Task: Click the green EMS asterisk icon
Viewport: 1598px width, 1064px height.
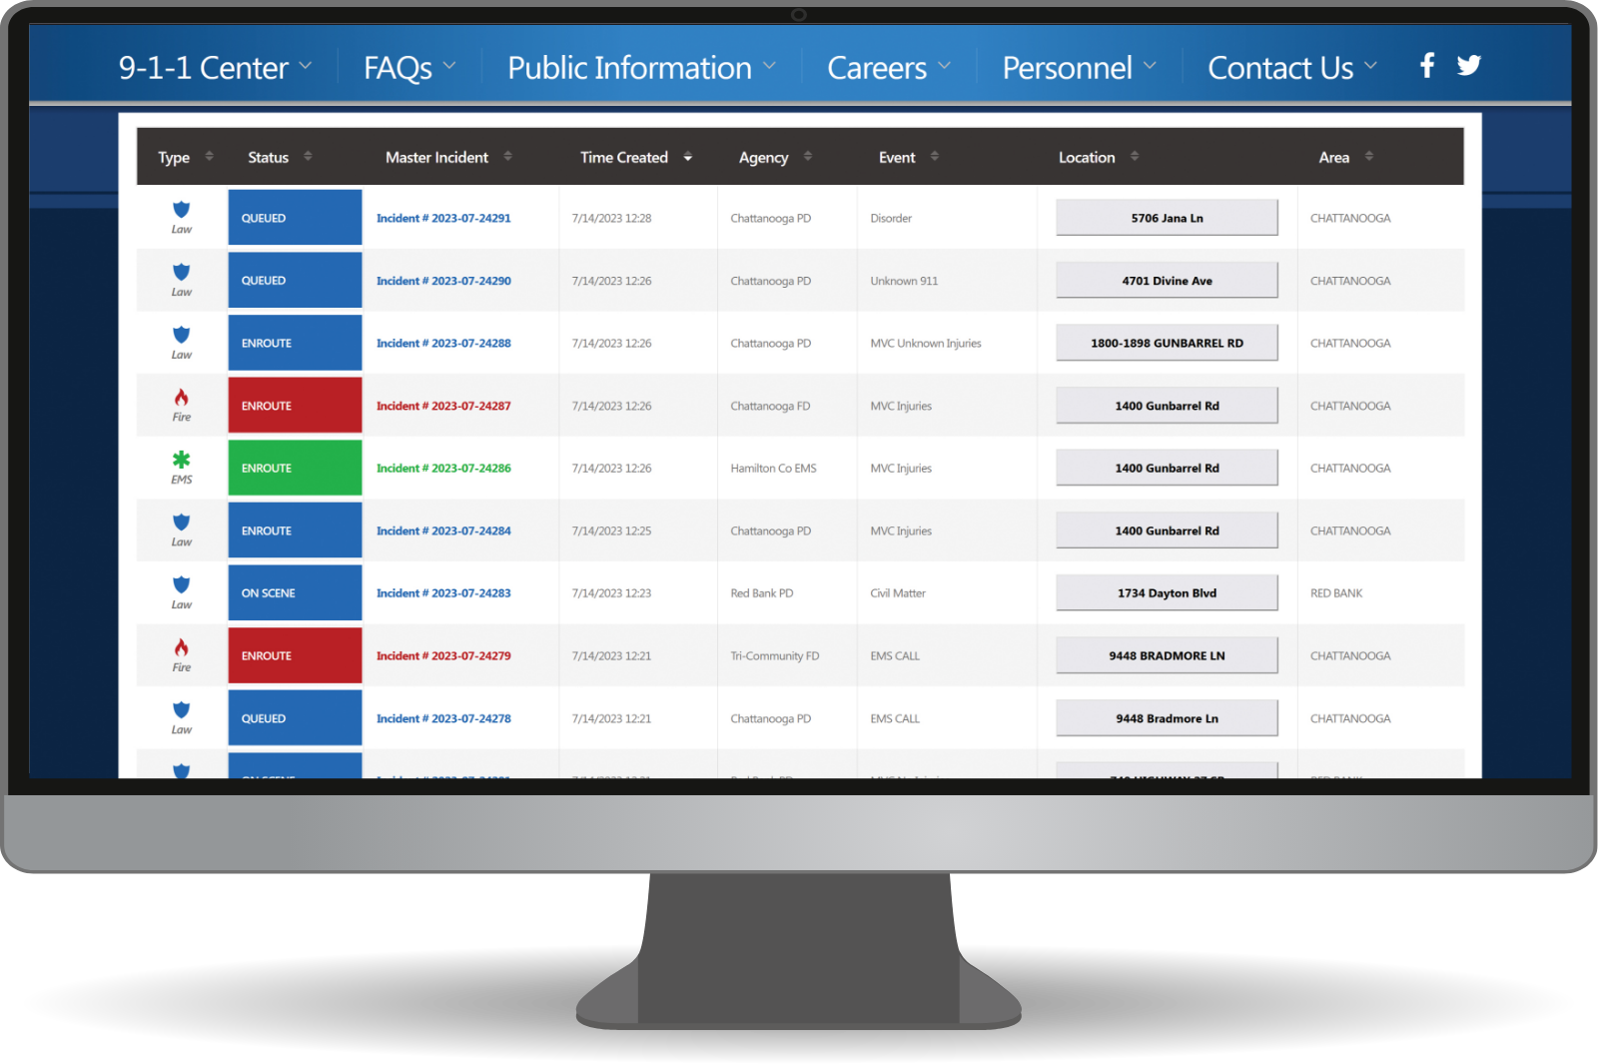Action: (181, 461)
